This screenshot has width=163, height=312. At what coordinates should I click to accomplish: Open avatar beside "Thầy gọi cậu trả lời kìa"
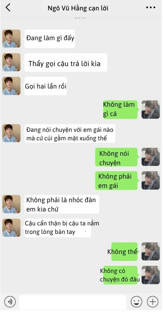click(11, 62)
